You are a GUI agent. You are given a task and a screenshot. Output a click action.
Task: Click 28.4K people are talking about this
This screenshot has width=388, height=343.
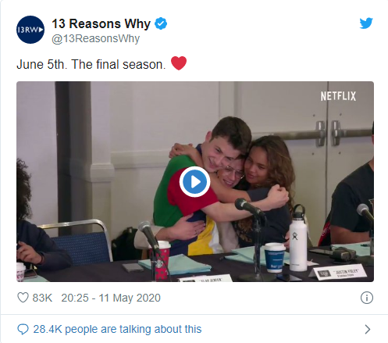(117, 329)
